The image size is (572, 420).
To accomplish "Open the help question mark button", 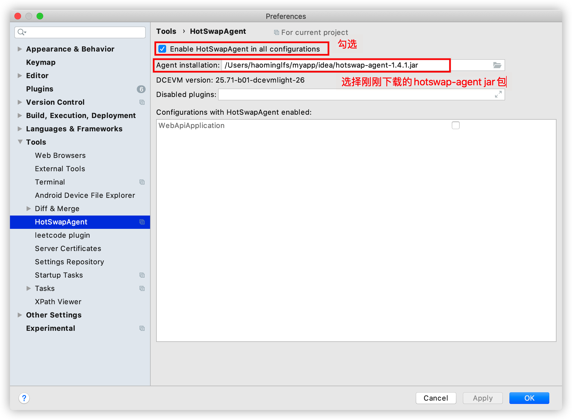I will pyautogui.click(x=24, y=398).
